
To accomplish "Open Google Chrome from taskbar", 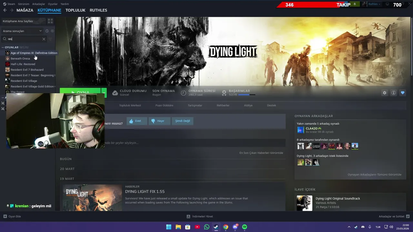I will (x=226, y=227).
